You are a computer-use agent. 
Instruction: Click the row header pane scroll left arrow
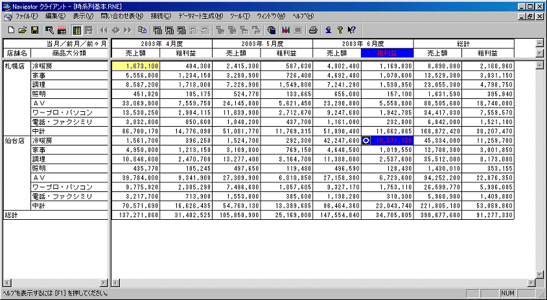(x=7, y=283)
